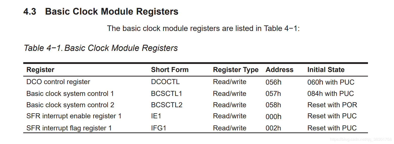The width and height of the screenshot is (394, 144).
Task: Click the 058h address cell
Action: [x=273, y=105]
